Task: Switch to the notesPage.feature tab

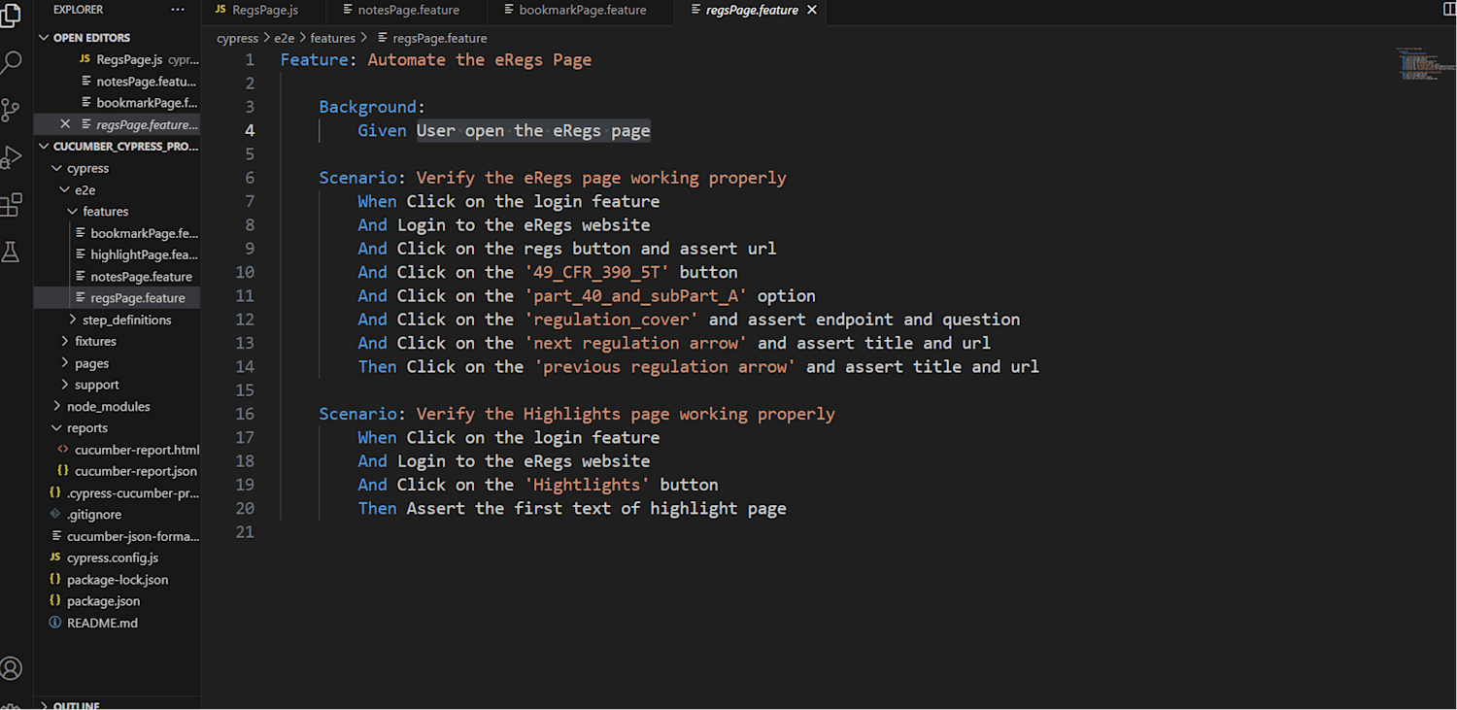Action: click(408, 10)
